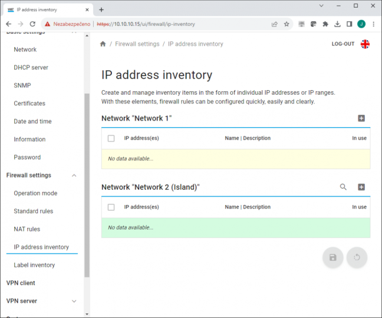Open Network settings in sidebar

tap(25, 49)
